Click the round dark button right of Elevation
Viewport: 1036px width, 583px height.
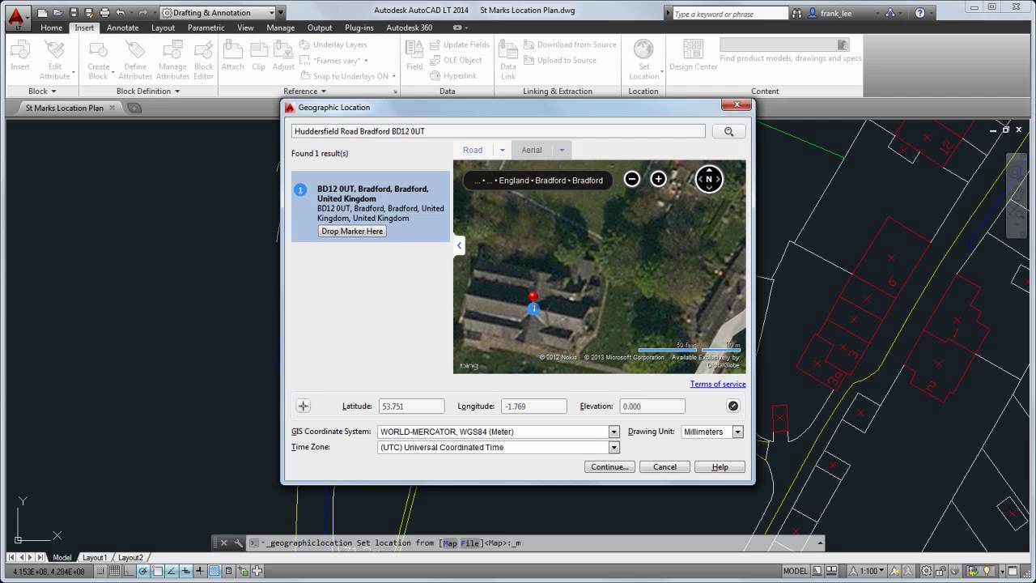click(733, 406)
